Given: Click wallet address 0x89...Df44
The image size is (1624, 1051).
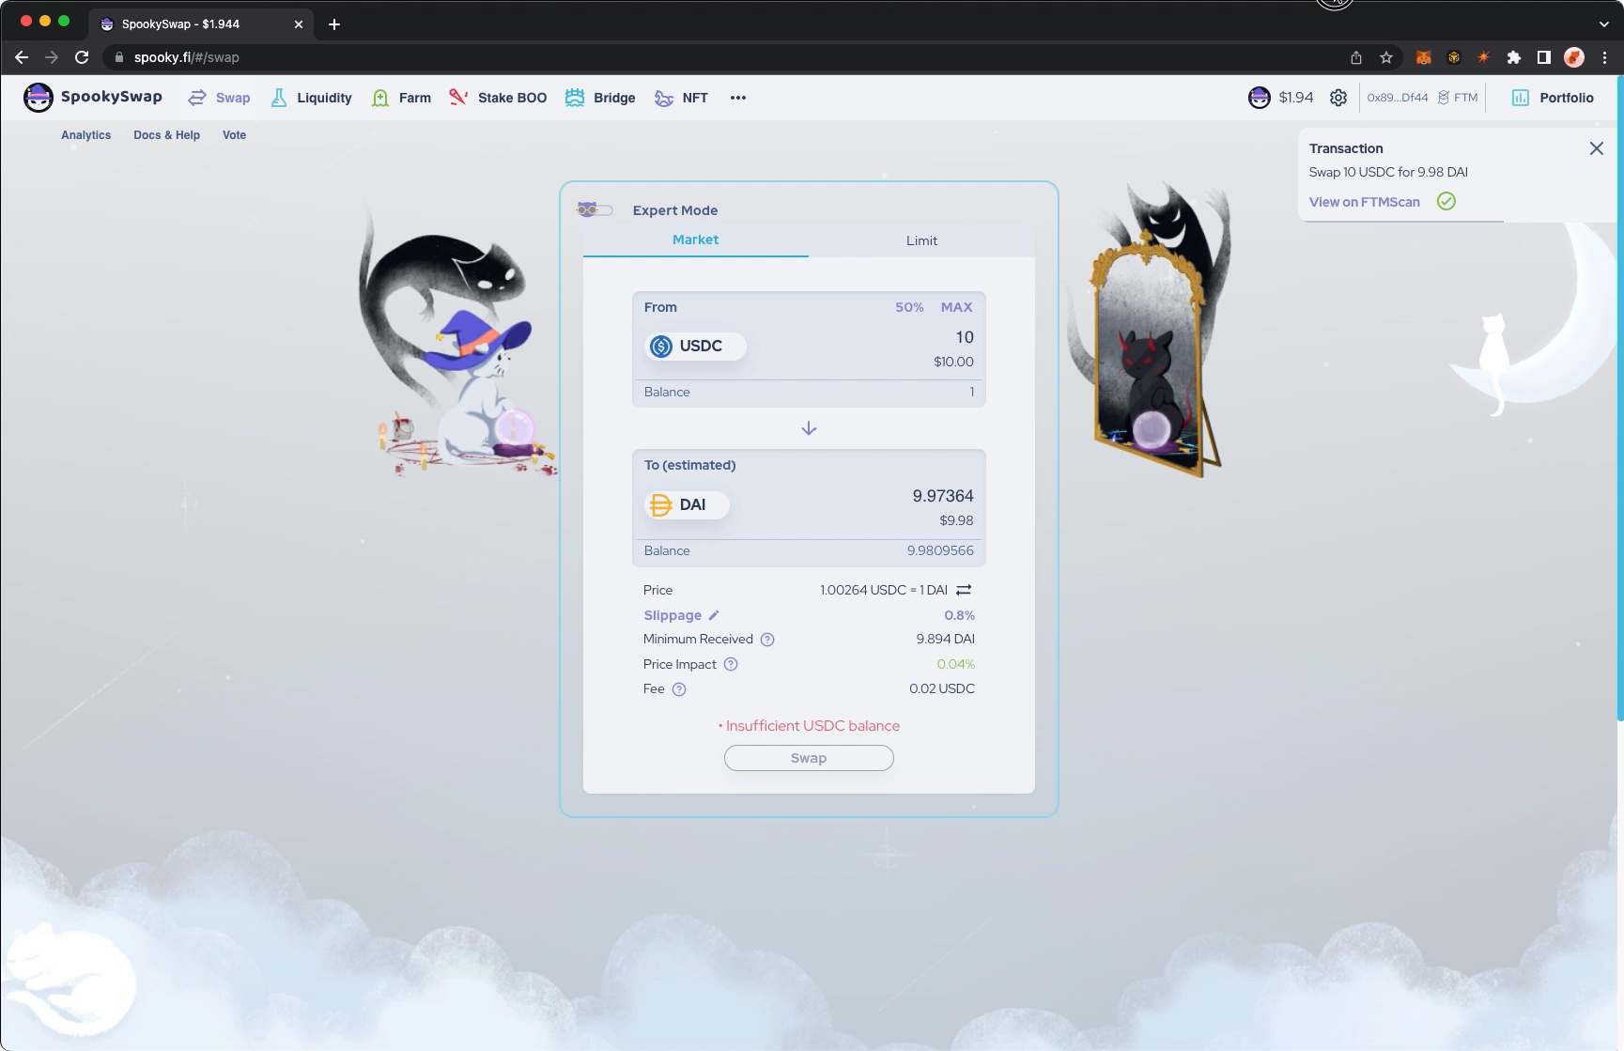Looking at the screenshot, I should [x=1397, y=98].
